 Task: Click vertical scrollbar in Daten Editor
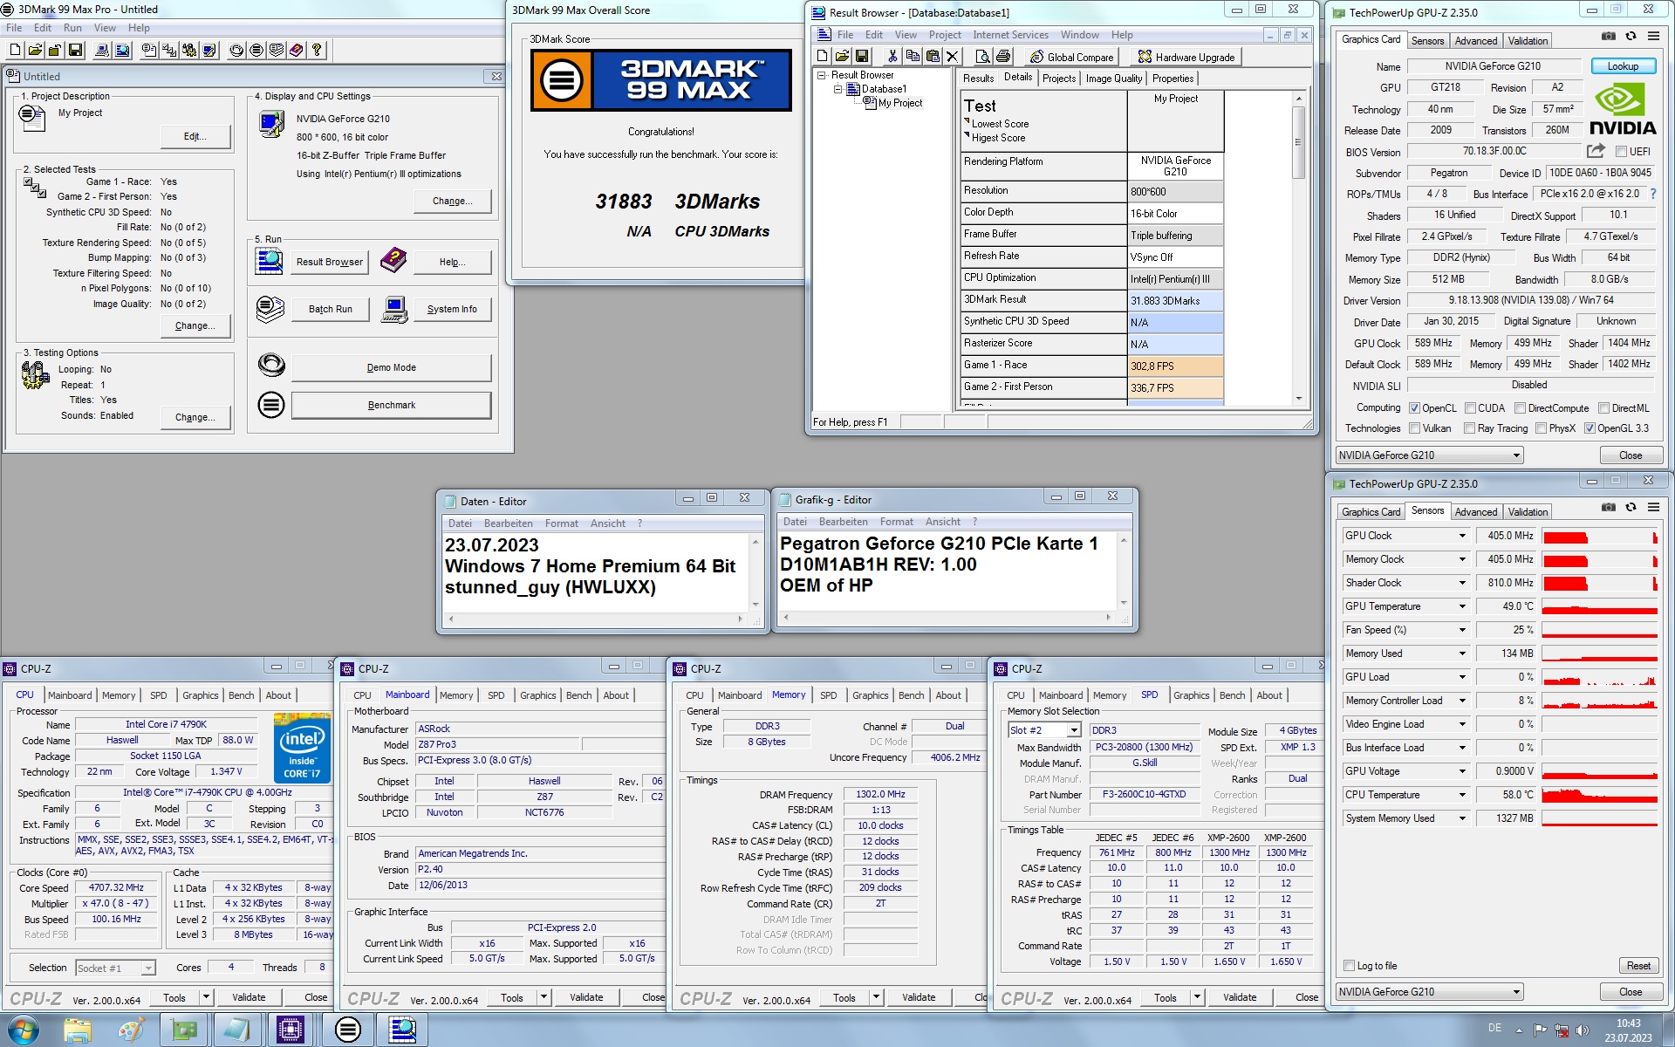pos(756,572)
